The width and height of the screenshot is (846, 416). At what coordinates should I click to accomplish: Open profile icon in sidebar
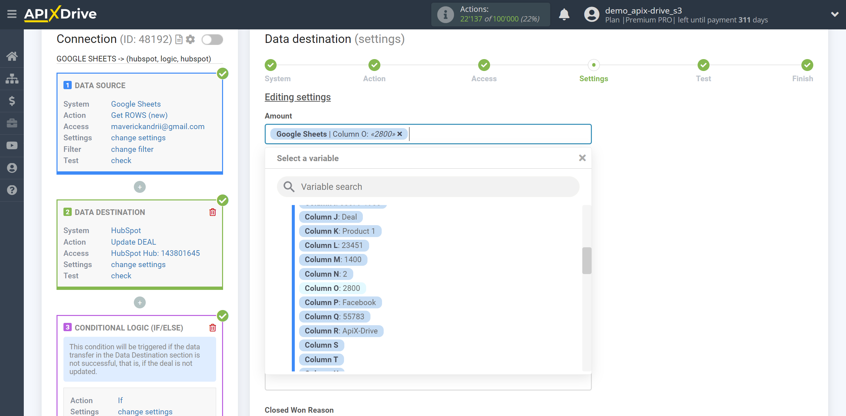click(x=12, y=168)
